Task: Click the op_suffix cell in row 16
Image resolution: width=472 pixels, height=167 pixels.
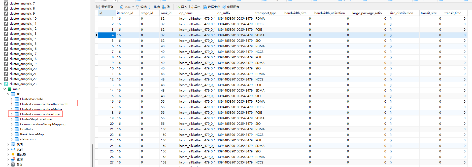Action: (235, 102)
